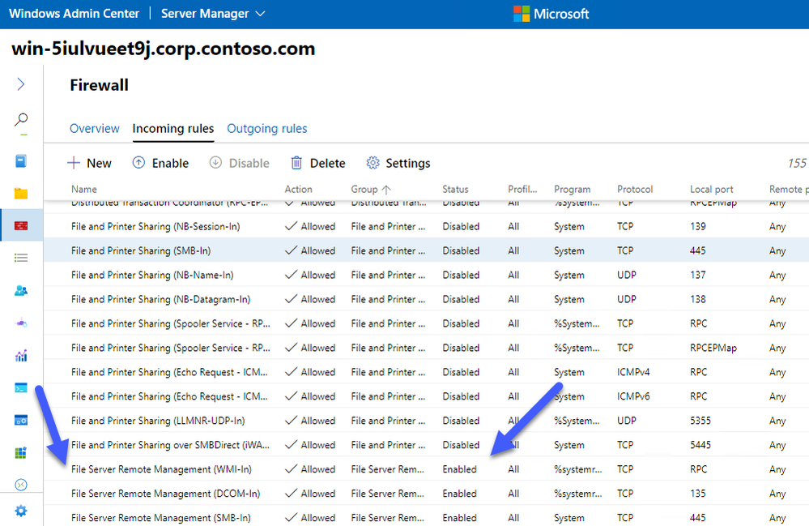This screenshot has width=809, height=526.
Task: Click Enabled status of the WMI-In rule
Action: click(460, 469)
